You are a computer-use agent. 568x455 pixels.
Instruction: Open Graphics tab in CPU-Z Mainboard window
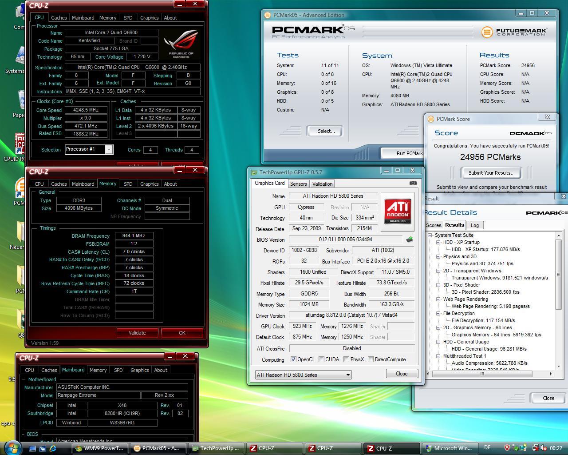139,370
